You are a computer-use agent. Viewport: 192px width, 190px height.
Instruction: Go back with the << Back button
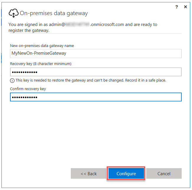pos(88,173)
